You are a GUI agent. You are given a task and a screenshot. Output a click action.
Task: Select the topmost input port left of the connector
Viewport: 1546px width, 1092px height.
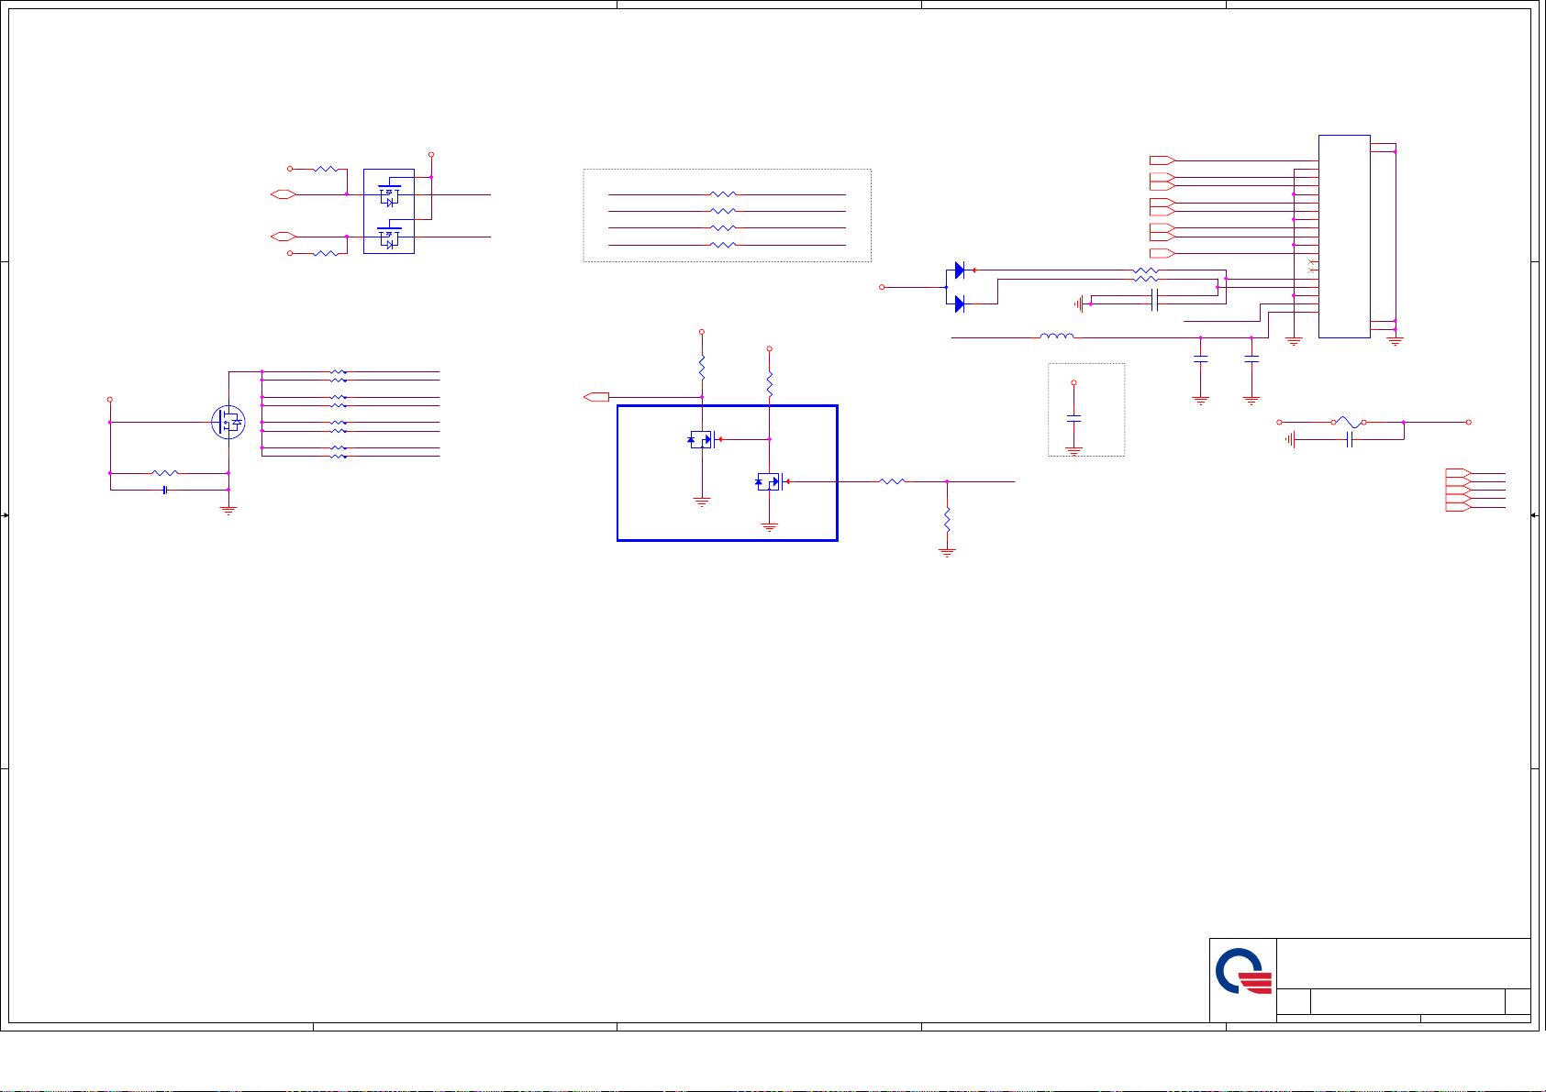coord(1162,160)
